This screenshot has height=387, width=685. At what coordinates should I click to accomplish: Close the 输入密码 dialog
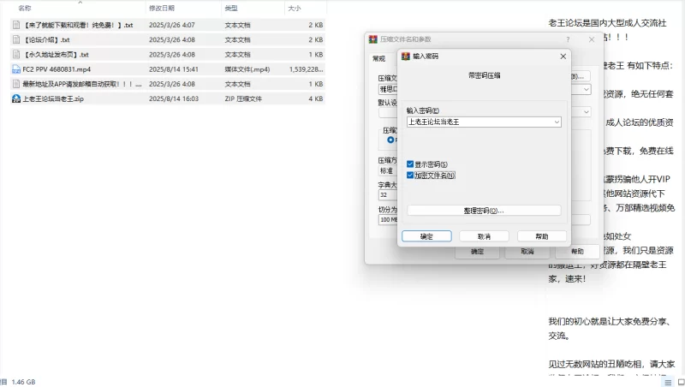coord(563,57)
